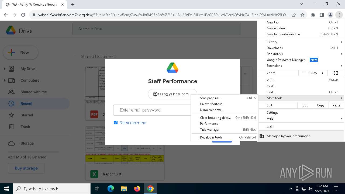Viewport: 345px width, 194px height.
Task: Click the New button in Drive
Action: pyautogui.click(x=21, y=53)
